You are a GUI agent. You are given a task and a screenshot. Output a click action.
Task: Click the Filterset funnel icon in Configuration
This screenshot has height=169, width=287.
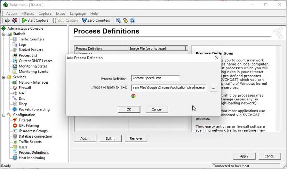tap(15, 120)
